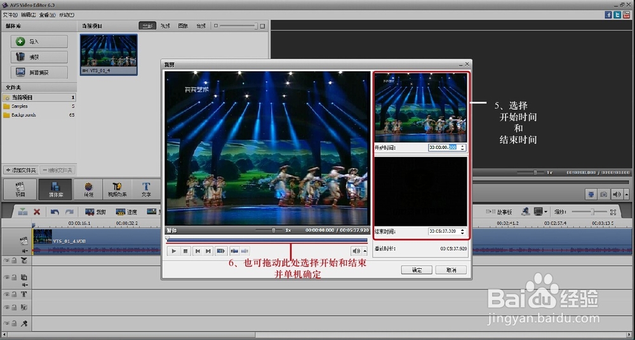Click the Speed tool on timeline toolbar
This screenshot has height=340, width=635.
click(126, 212)
